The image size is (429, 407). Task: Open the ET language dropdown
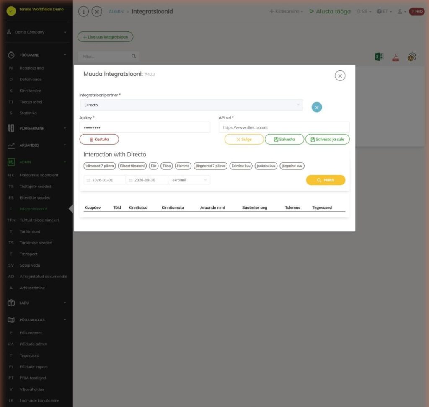coord(385,11)
